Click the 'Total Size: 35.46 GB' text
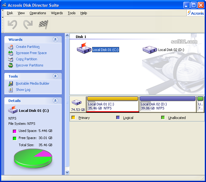The width and height of the screenshot is (206, 182). (x=35, y=145)
